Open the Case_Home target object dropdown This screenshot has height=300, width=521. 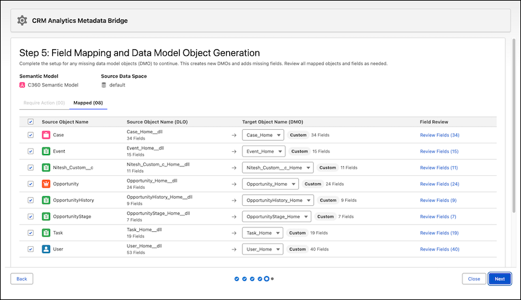pyautogui.click(x=263, y=135)
